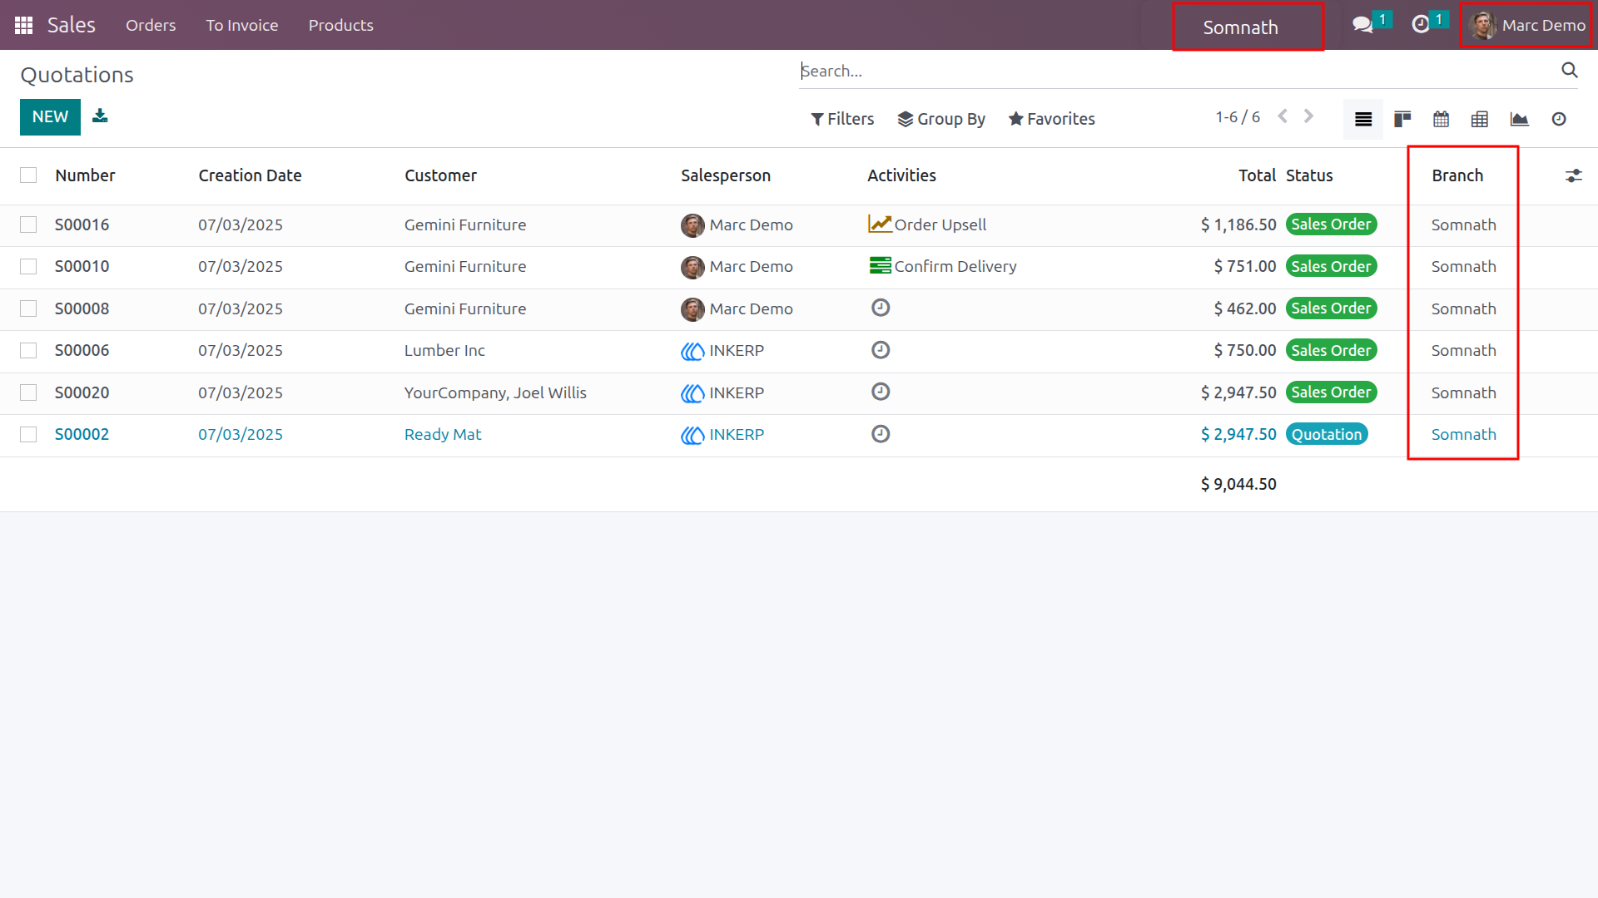Toggle the select-all header checkbox
The width and height of the screenshot is (1598, 898).
point(28,175)
